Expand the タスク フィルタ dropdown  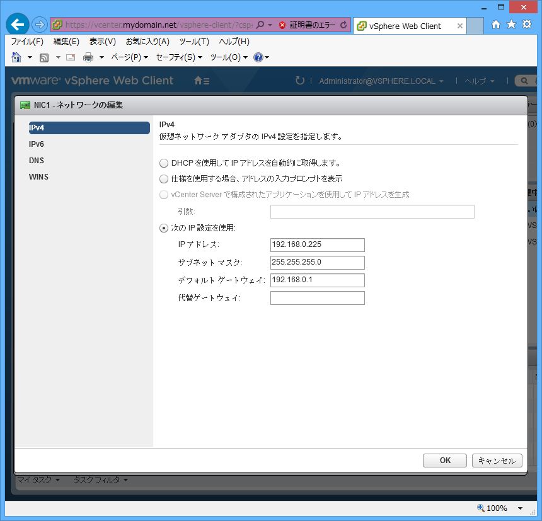pos(101,479)
